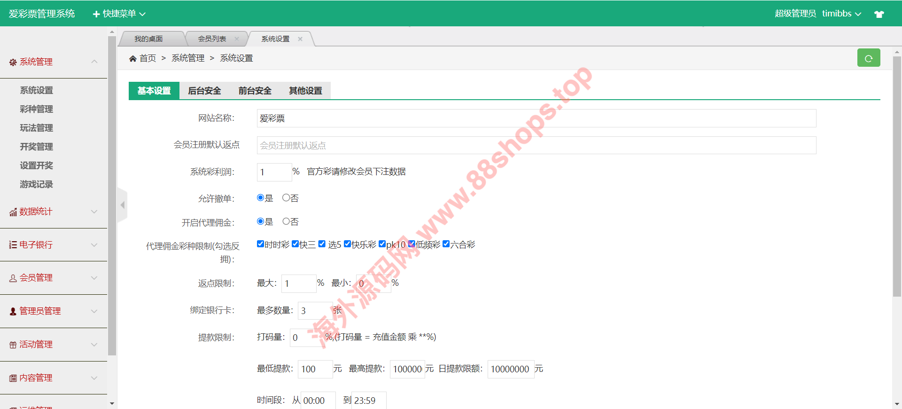902x409 pixels.
Task: Open 彩种管理 in the sidebar
Action: point(36,109)
